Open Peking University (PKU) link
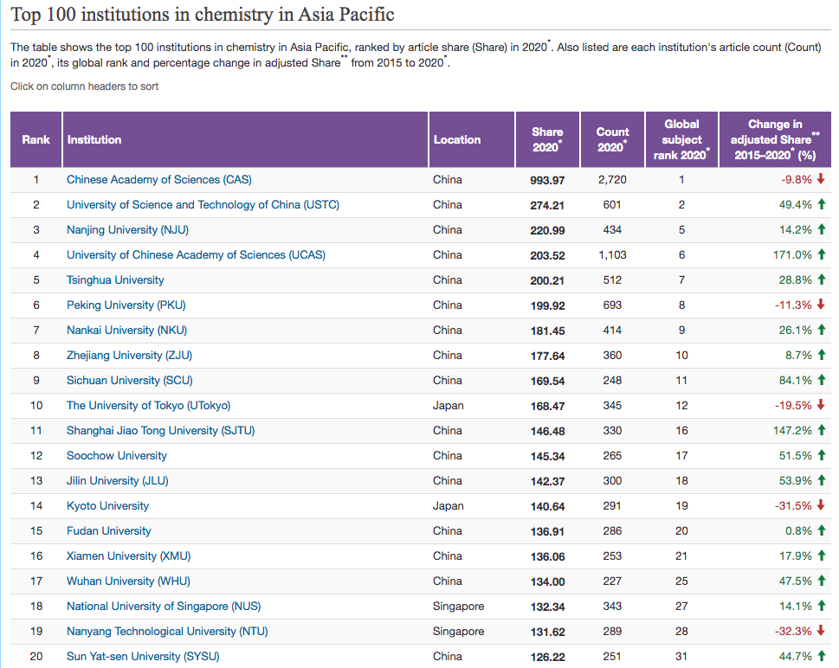The width and height of the screenshot is (839, 668). point(126,305)
